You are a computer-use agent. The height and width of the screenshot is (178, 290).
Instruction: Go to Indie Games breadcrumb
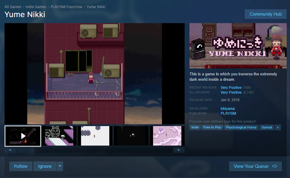(36, 7)
